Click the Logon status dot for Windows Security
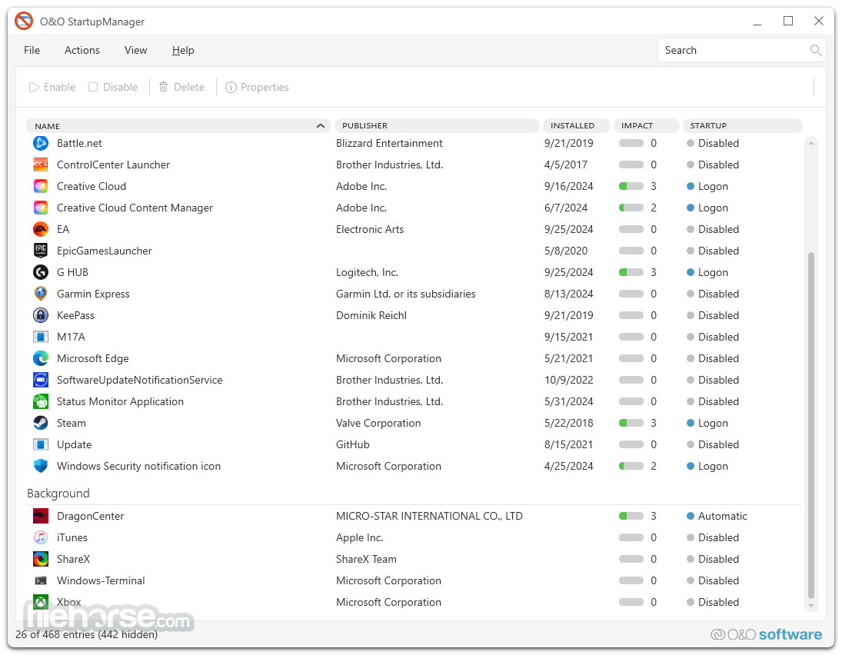The height and width of the screenshot is (655, 842). (691, 466)
